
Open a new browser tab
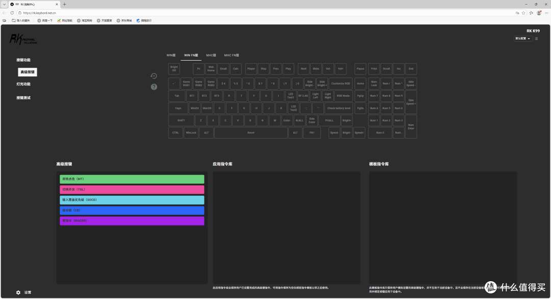tap(64, 4)
